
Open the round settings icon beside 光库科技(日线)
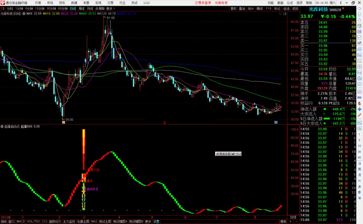coord(24,14)
